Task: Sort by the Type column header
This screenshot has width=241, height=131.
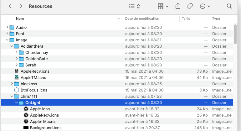Action: [x=216, y=18]
